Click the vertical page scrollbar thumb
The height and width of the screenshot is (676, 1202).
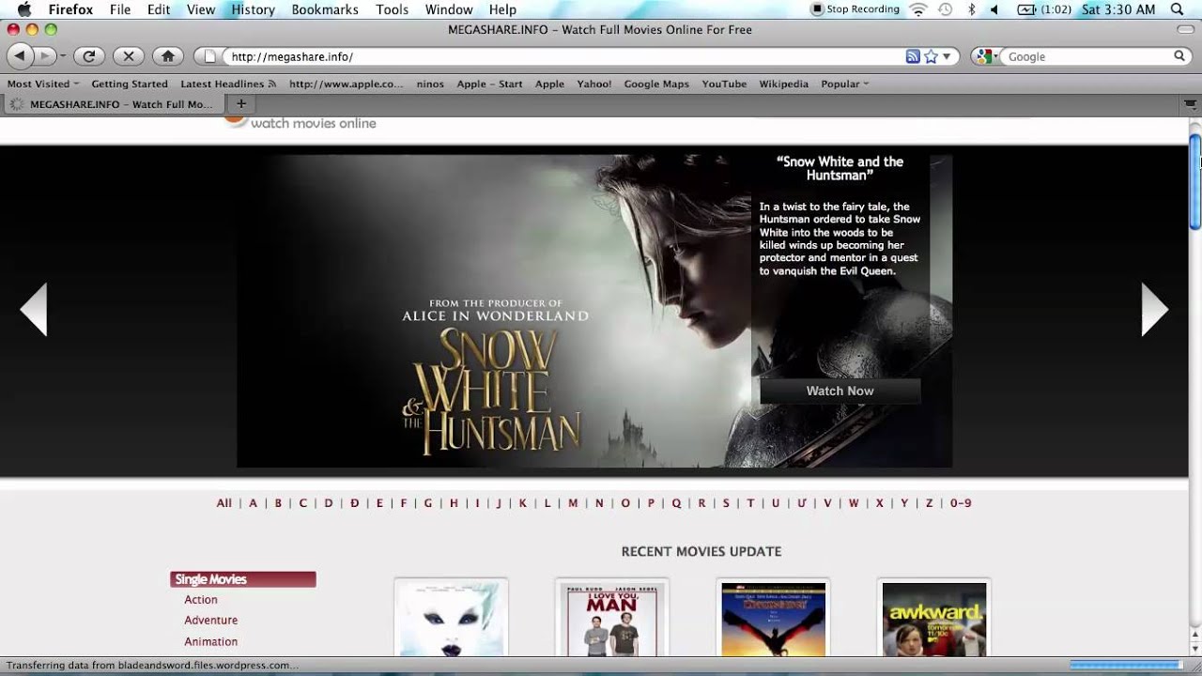pos(1194,181)
